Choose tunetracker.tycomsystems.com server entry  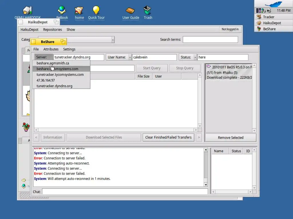click(61, 74)
